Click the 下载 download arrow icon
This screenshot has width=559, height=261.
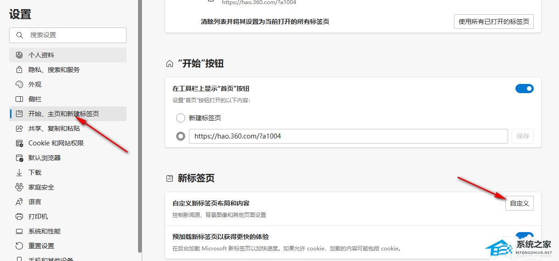pos(19,172)
